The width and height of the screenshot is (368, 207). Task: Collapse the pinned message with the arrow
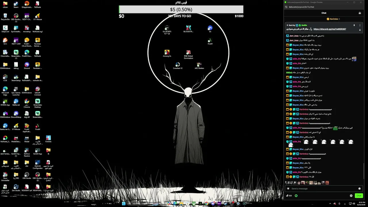[360, 30]
